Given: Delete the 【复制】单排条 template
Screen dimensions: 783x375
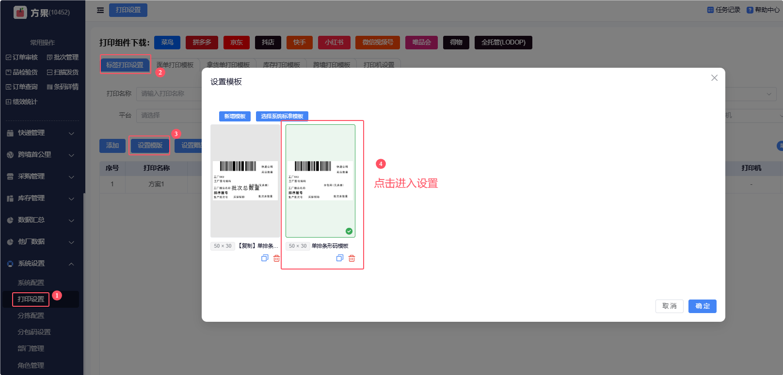Looking at the screenshot, I should (x=276, y=258).
